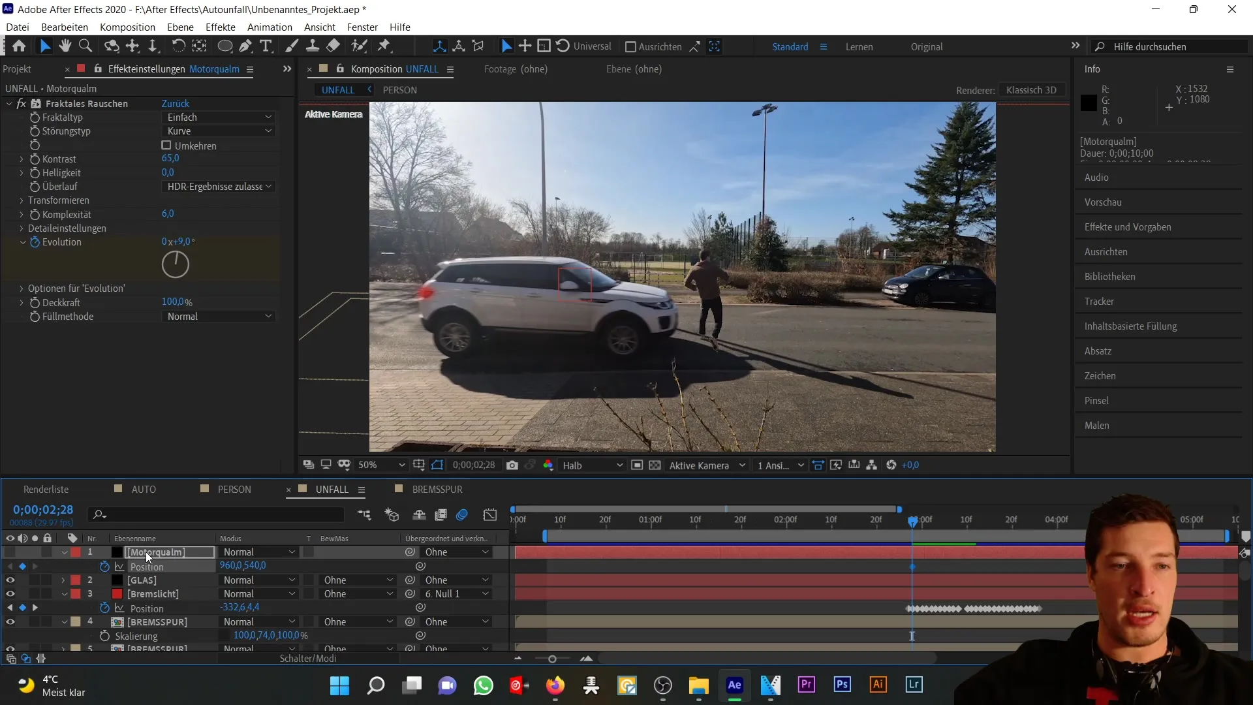Image resolution: width=1253 pixels, height=705 pixels.
Task: Toggle visibility eye for [BREMSSPUR] layer 4
Action: (x=10, y=621)
